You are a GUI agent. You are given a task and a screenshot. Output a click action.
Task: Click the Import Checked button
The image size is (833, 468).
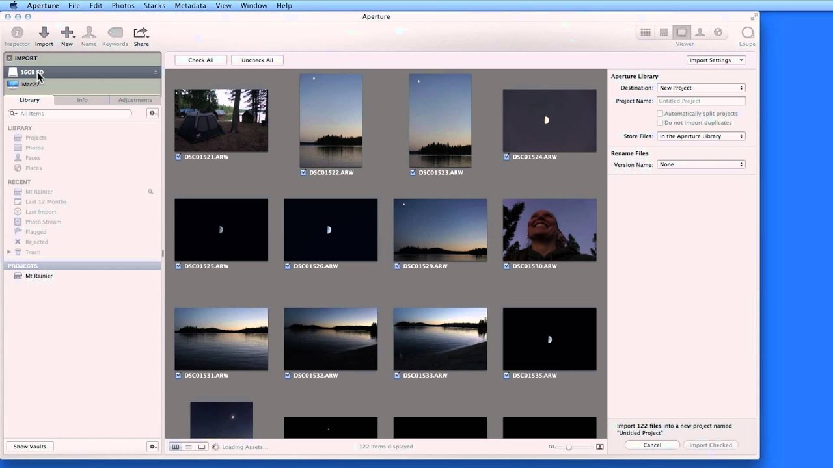[711, 445]
